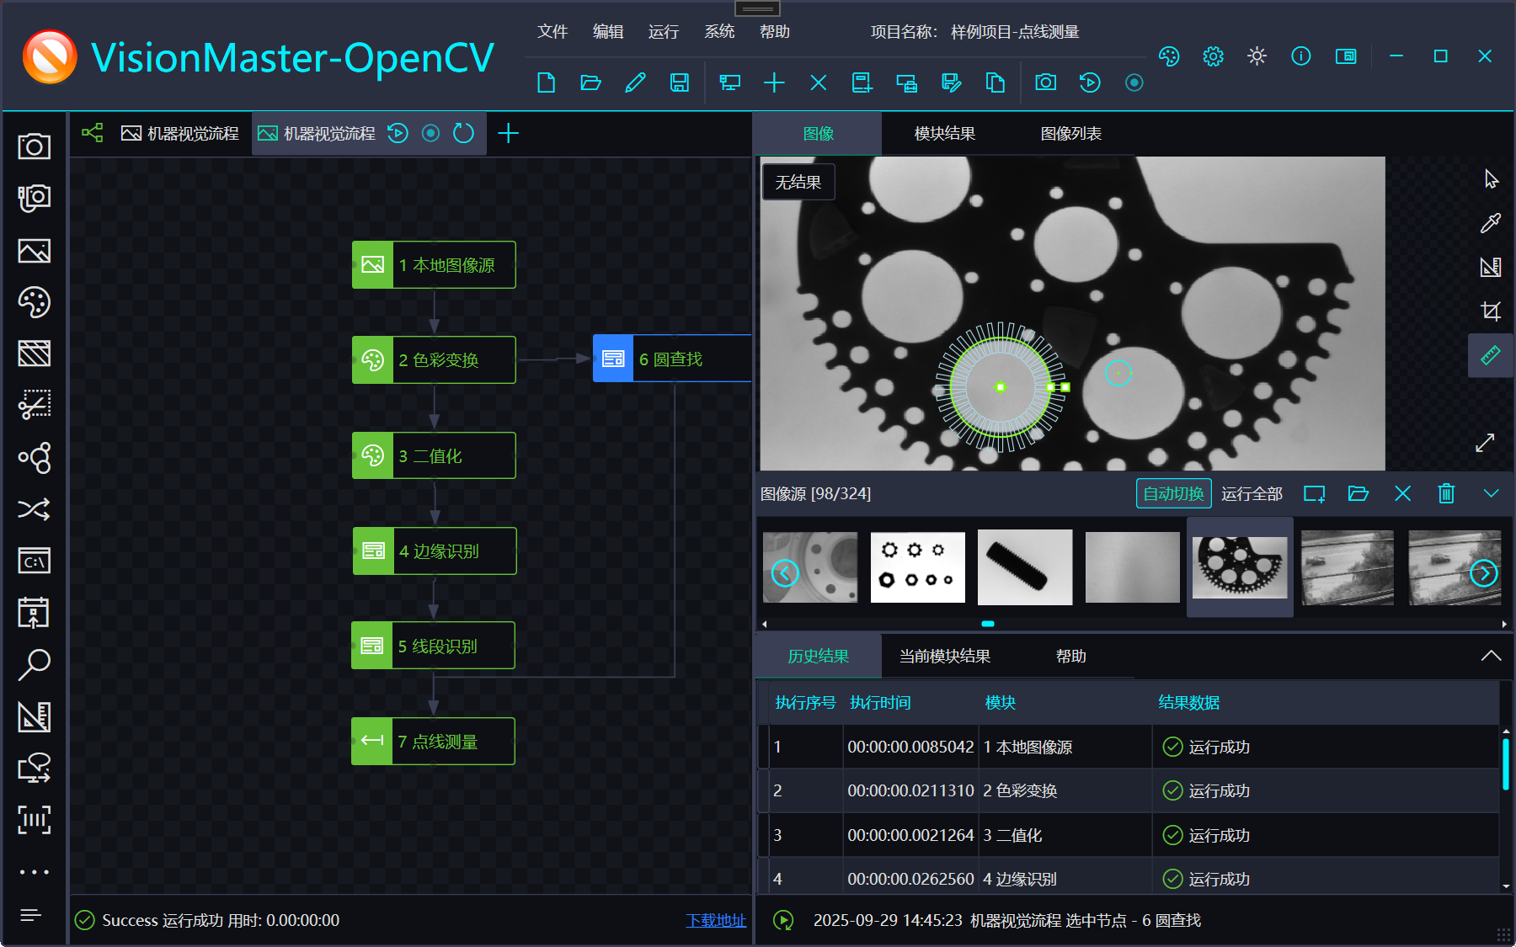The height and width of the screenshot is (947, 1516).
Task: Switch to the 当前模块结果 tab
Action: [945, 657]
